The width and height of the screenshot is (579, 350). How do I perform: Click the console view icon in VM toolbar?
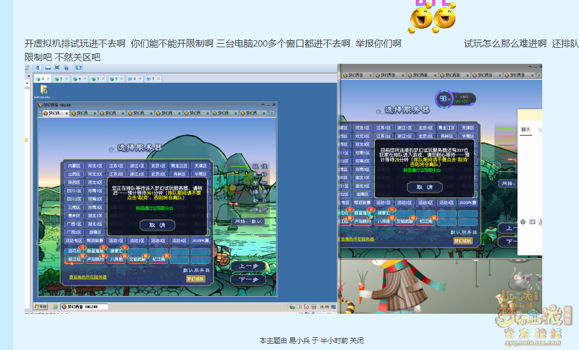tap(78, 68)
